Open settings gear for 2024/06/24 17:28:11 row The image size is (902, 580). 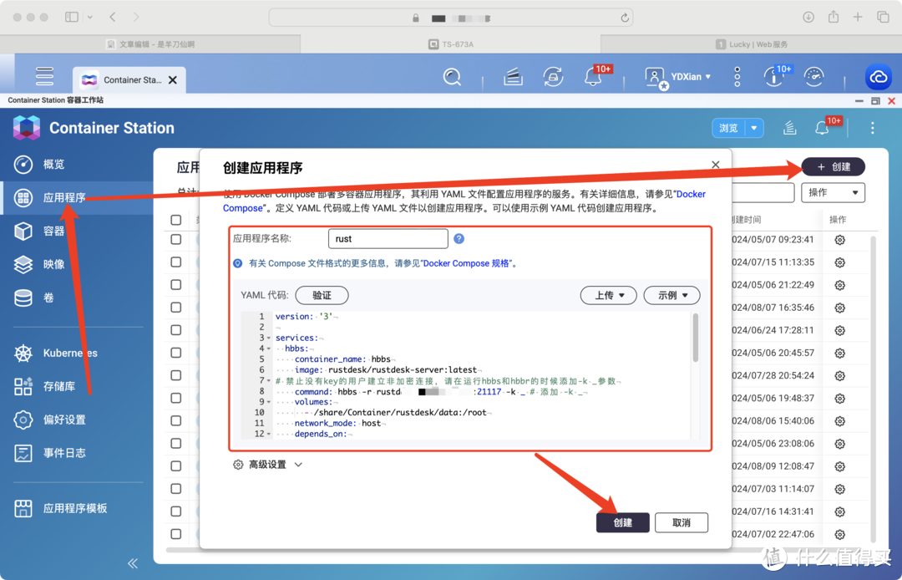[x=840, y=330]
